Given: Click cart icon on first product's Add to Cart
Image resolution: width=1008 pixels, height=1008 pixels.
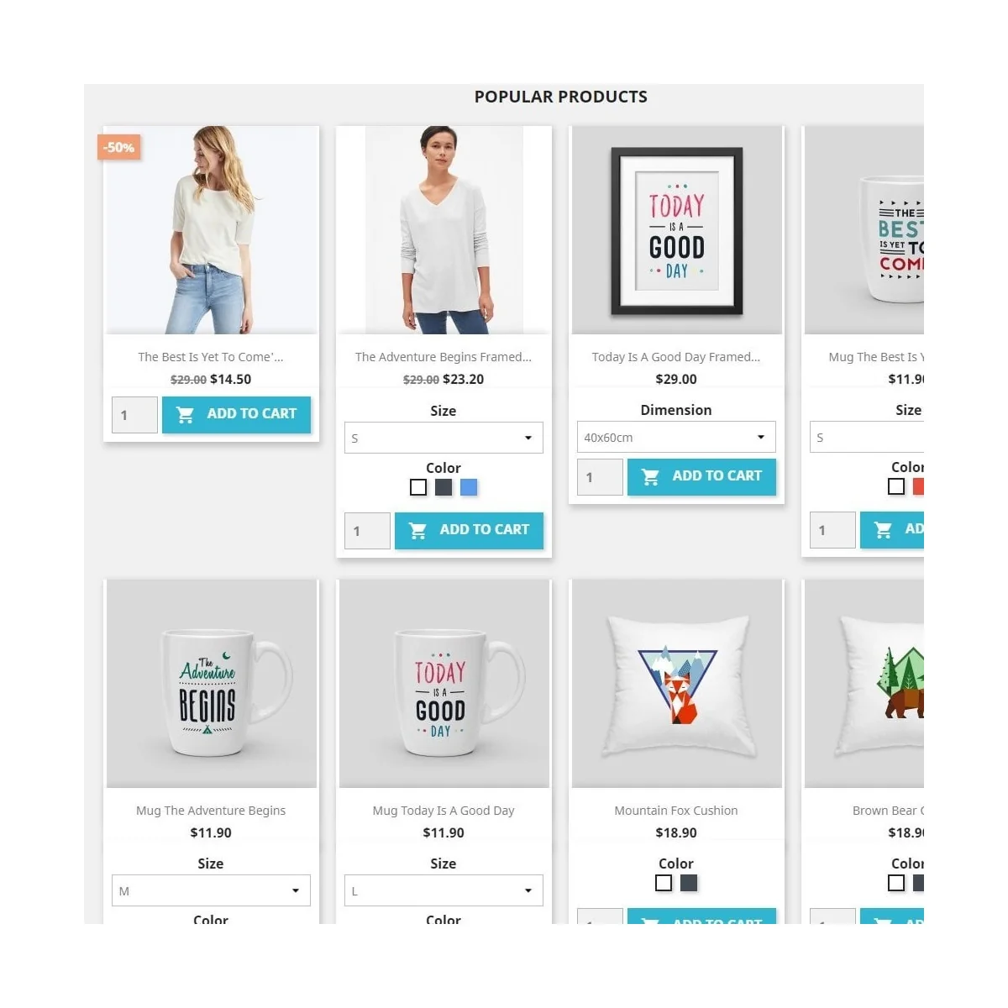Looking at the screenshot, I should 186,414.
